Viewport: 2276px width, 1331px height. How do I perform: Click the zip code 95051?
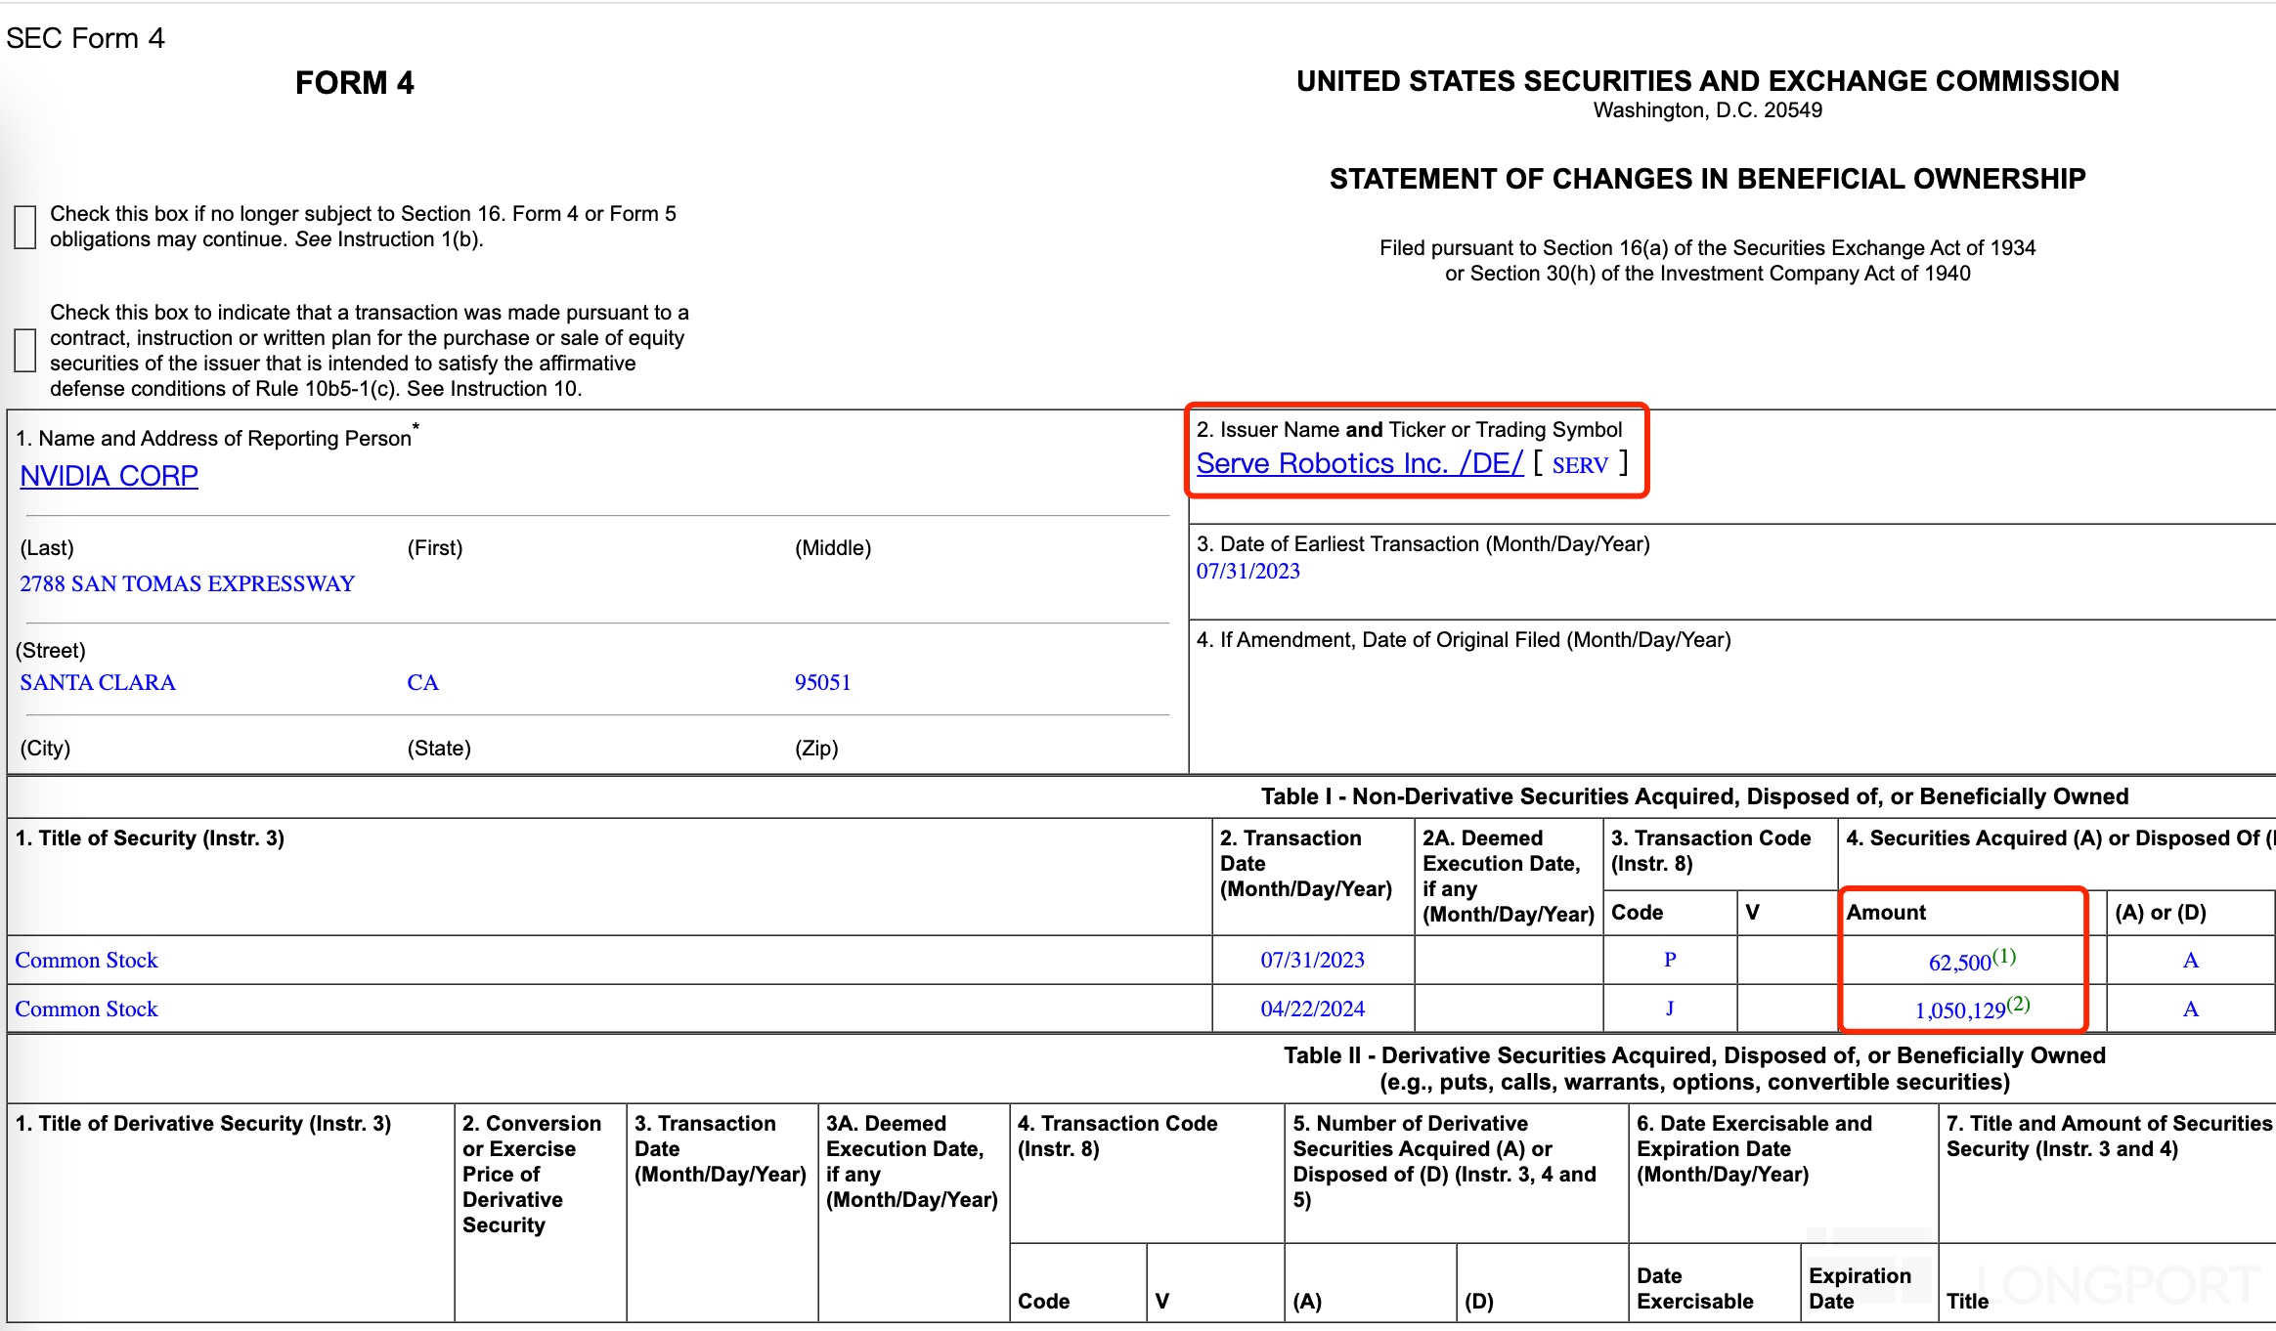click(x=822, y=682)
